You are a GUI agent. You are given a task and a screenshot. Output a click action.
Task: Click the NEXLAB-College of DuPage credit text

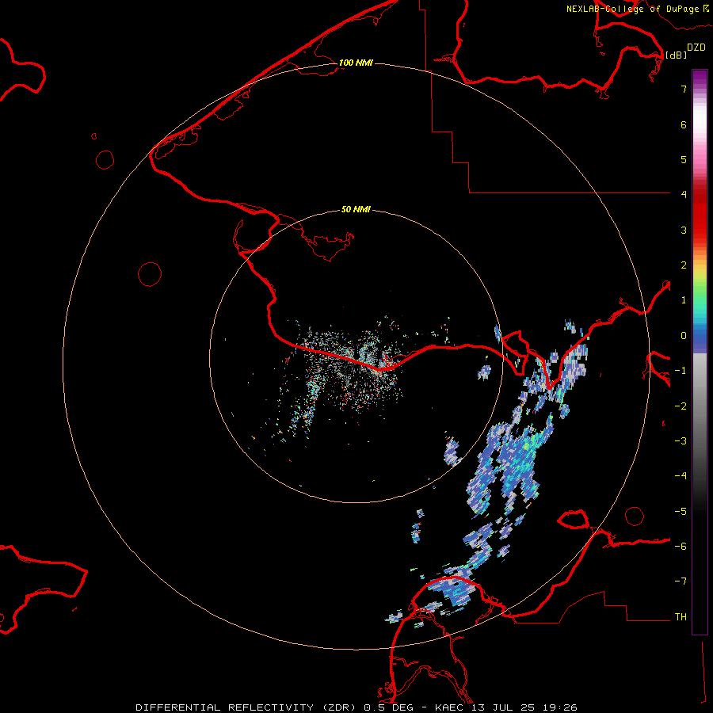pos(632,9)
